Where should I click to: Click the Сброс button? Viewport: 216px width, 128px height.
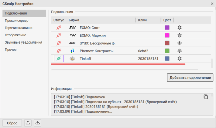[x=12, y=123]
